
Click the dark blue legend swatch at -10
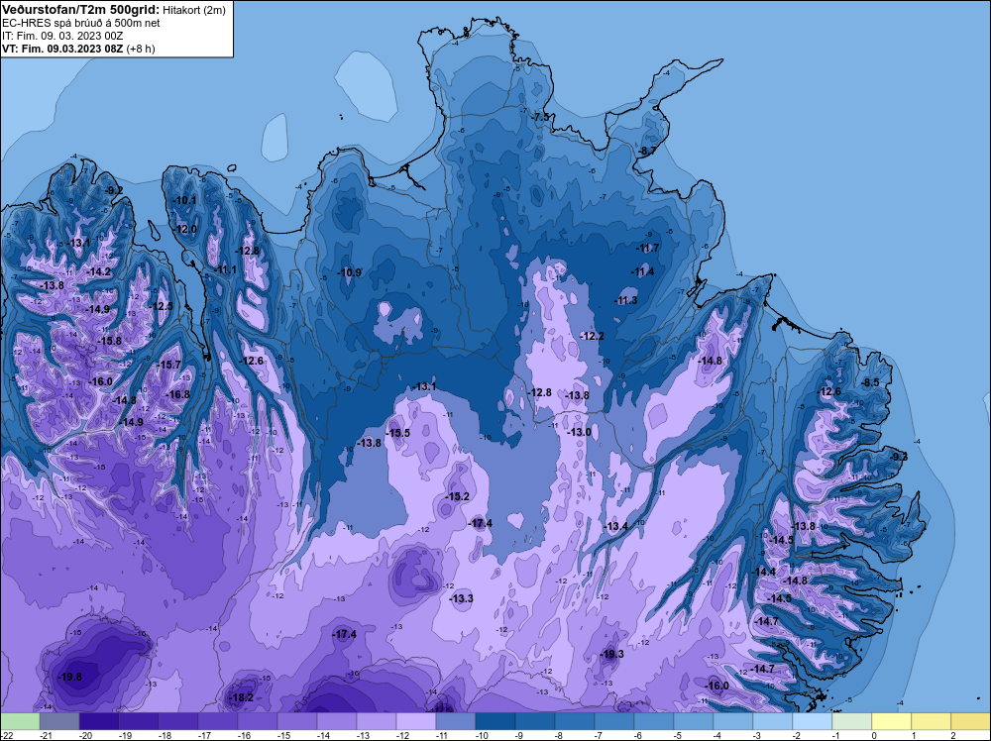(x=495, y=721)
